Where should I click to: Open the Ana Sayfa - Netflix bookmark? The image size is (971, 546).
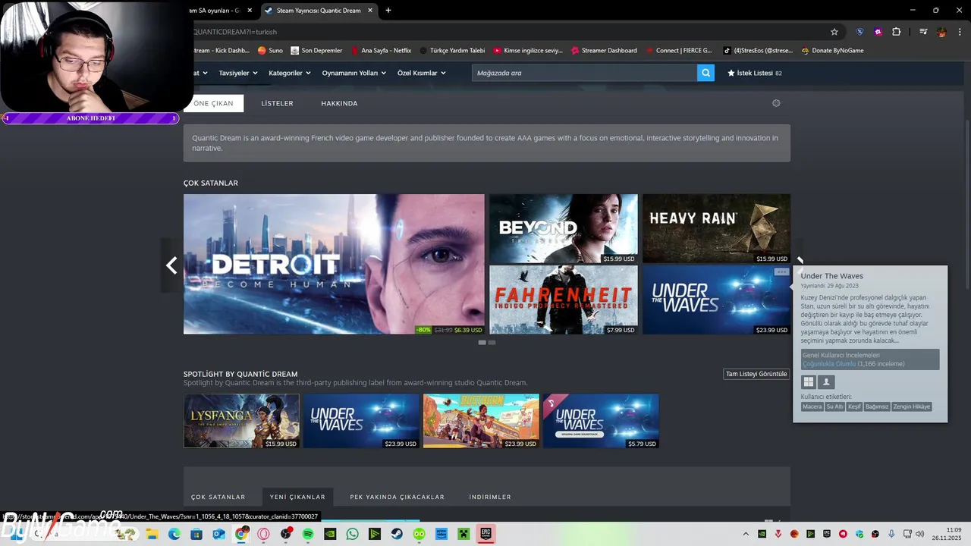point(381,51)
